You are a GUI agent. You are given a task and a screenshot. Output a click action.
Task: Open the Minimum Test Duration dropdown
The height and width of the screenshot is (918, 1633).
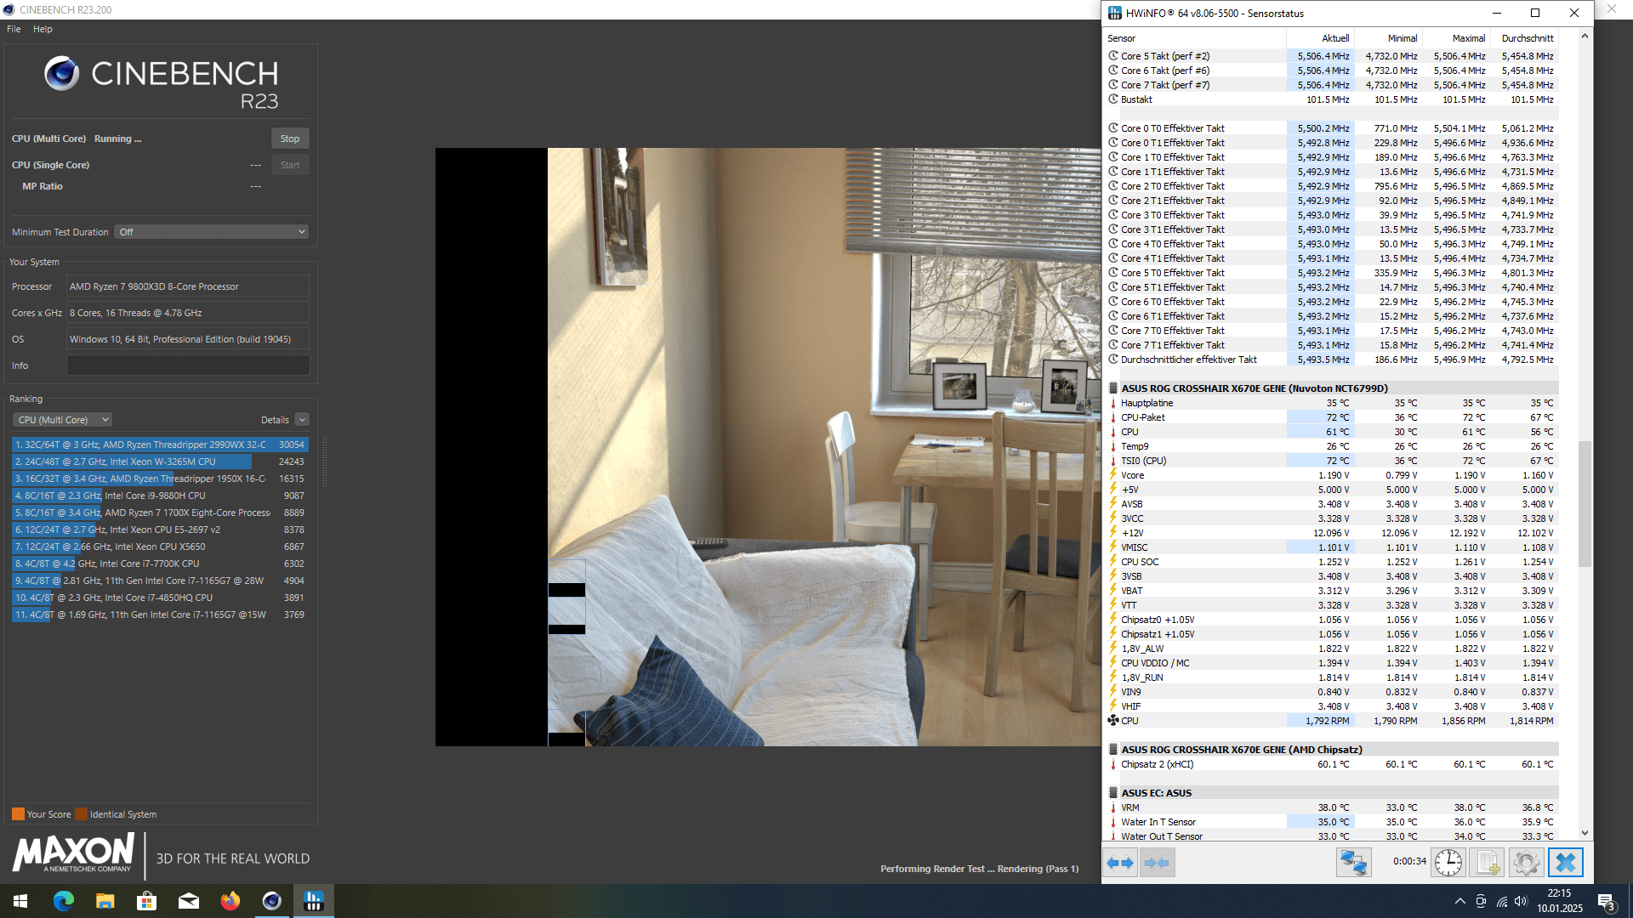[x=211, y=232]
